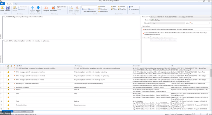Select the 'Renaming %1 not allowed (Replicator)' row

coord(105,84)
